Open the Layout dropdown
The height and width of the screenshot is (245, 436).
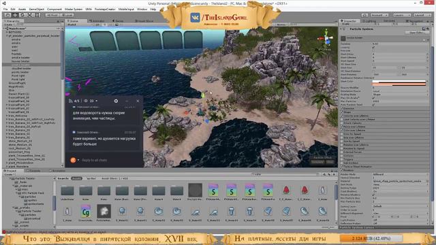(x=422, y=15)
